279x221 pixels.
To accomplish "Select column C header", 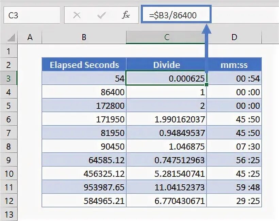I will (166, 37).
